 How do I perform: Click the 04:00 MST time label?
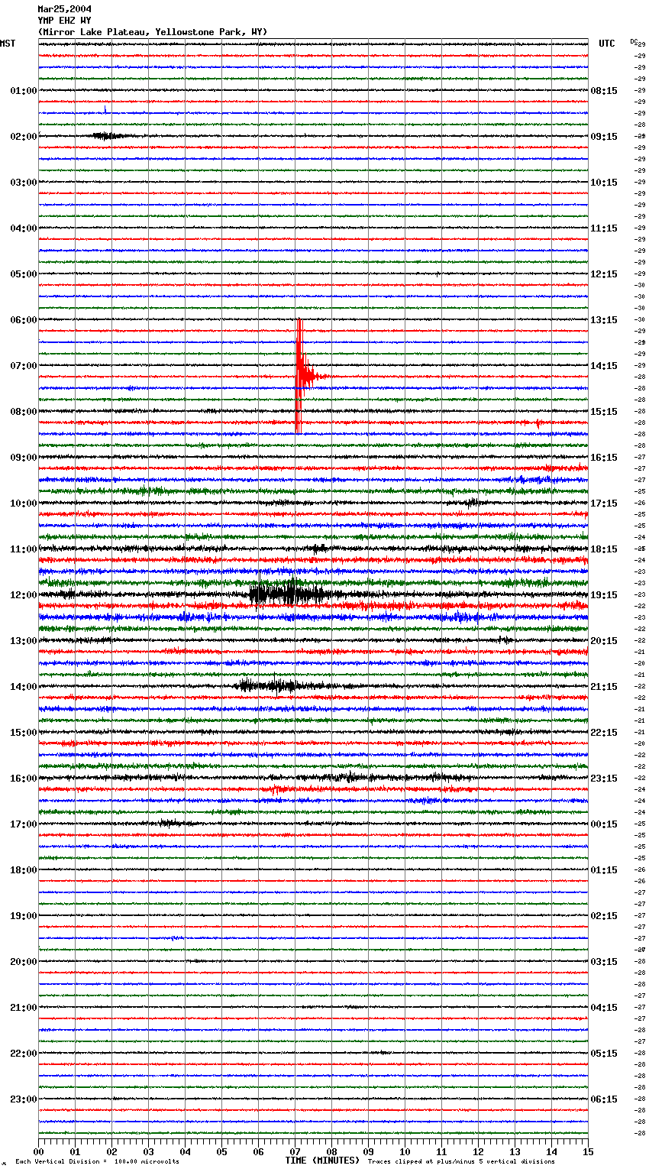point(24,228)
